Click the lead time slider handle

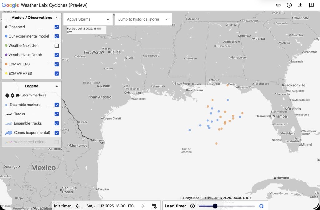(215, 206)
